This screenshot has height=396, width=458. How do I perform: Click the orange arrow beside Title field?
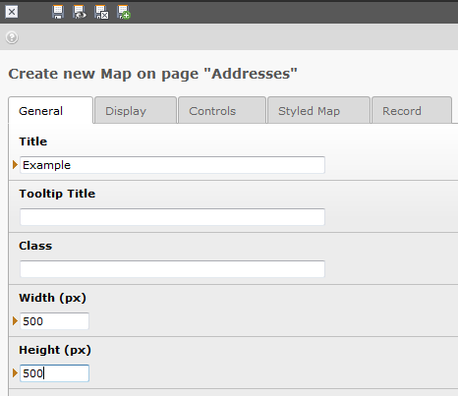[x=15, y=165]
